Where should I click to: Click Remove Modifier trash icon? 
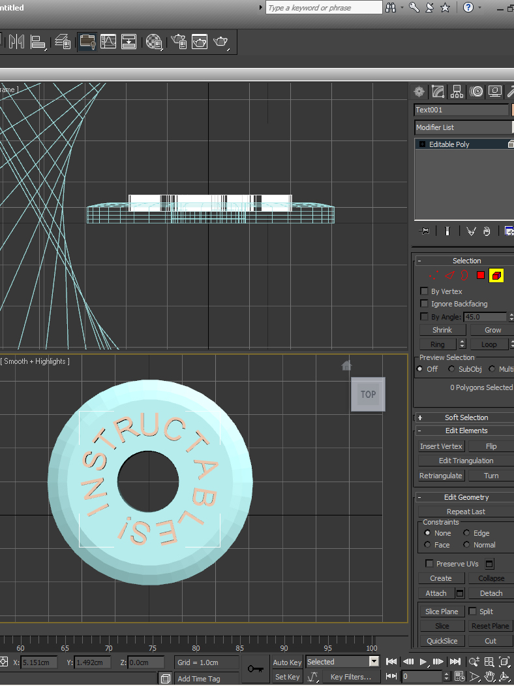(487, 231)
